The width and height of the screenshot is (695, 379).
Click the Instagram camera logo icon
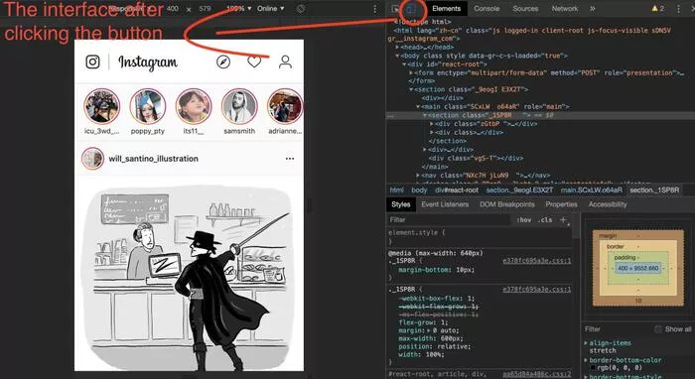pos(92,62)
